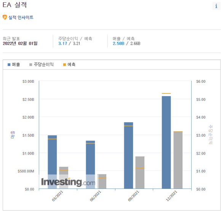Click the $2.50B left axis label
The height and width of the screenshot is (211, 221).
(28, 100)
